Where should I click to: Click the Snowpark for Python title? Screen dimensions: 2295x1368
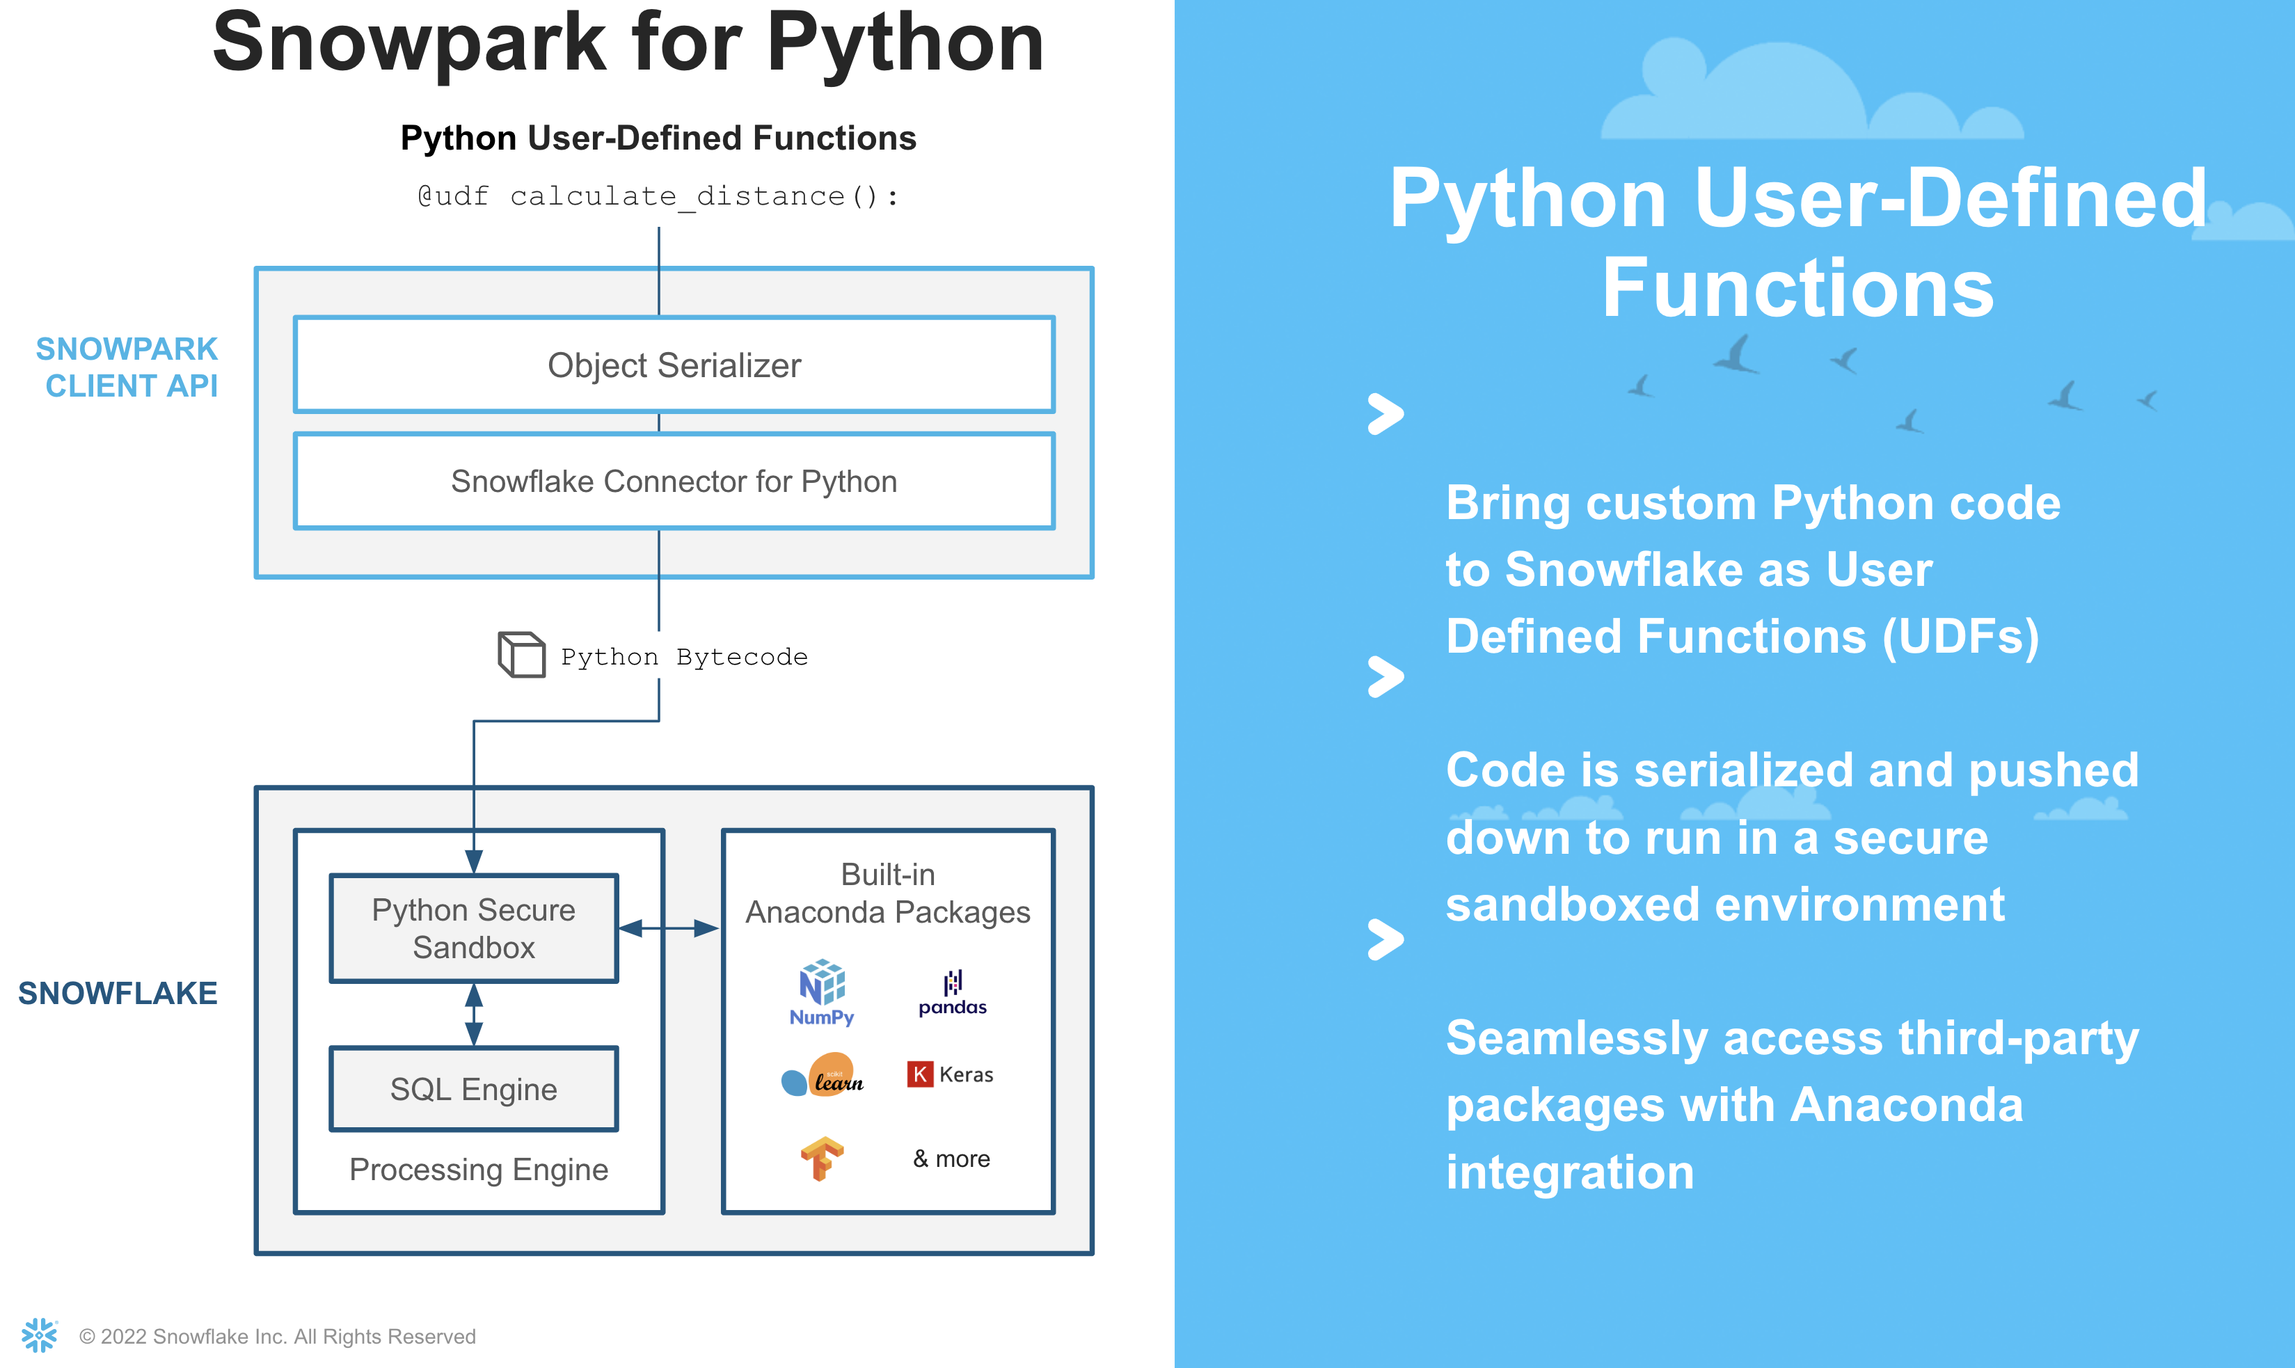[x=628, y=43]
